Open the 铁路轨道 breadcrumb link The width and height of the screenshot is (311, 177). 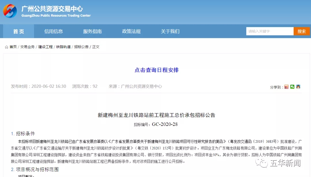pyautogui.click(x=63, y=47)
